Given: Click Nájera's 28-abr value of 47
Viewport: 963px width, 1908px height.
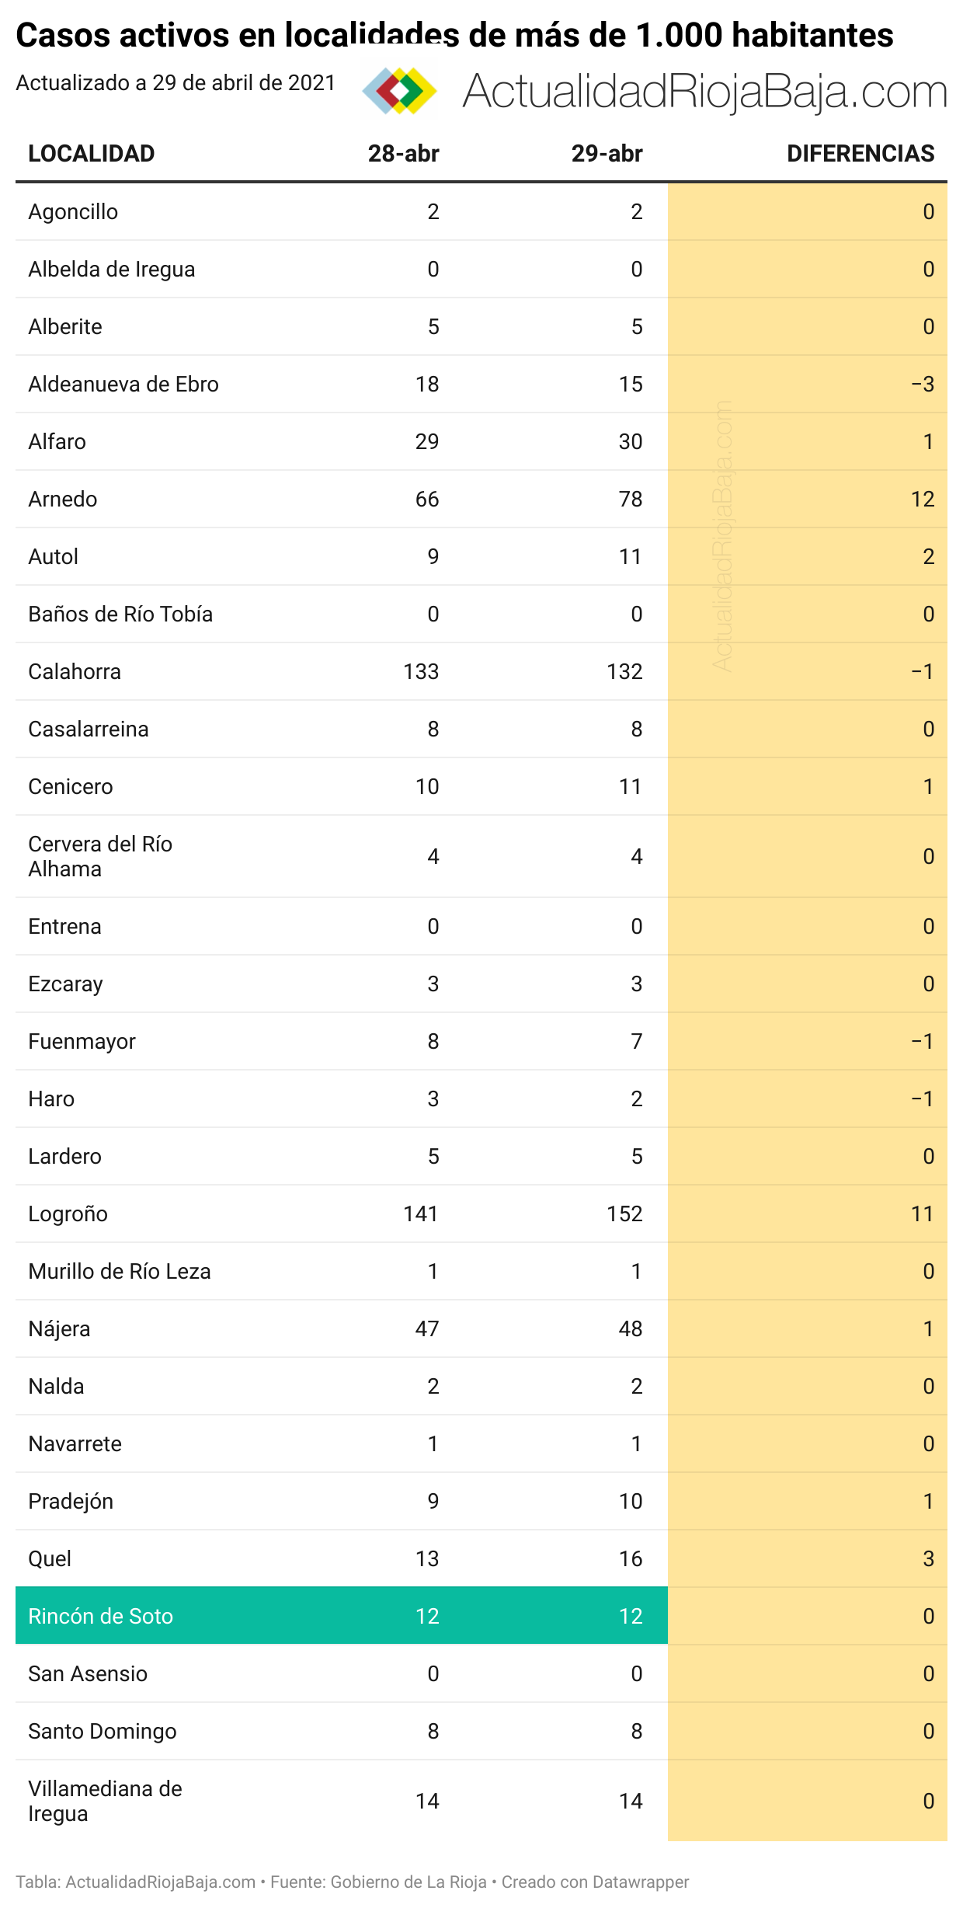Looking at the screenshot, I should [x=426, y=1328].
